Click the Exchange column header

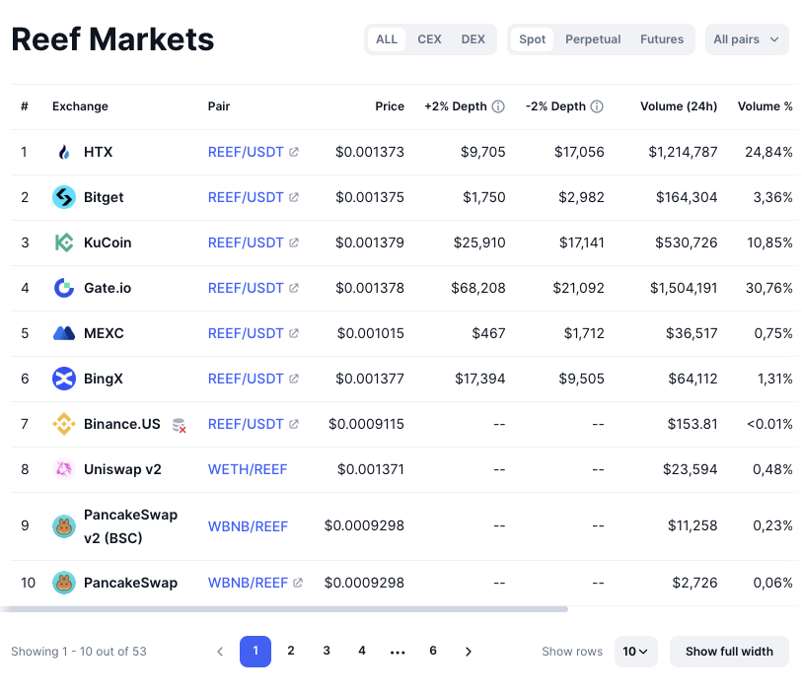[80, 106]
